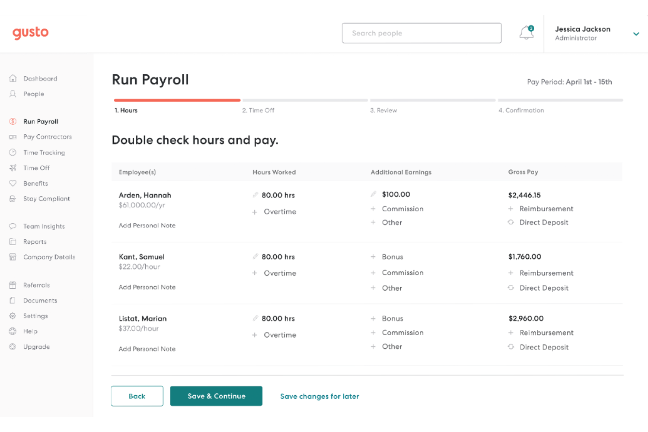Screen dimensions: 648x432
Task: Switch Marian Listat's Direct Deposit payment method
Action: pyautogui.click(x=539, y=347)
